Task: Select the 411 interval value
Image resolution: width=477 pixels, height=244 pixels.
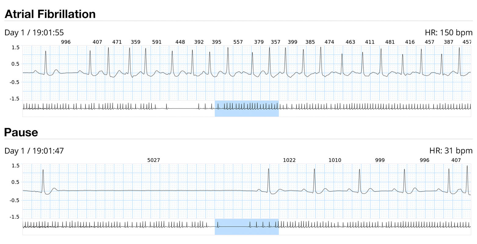Action: click(370, 42)
